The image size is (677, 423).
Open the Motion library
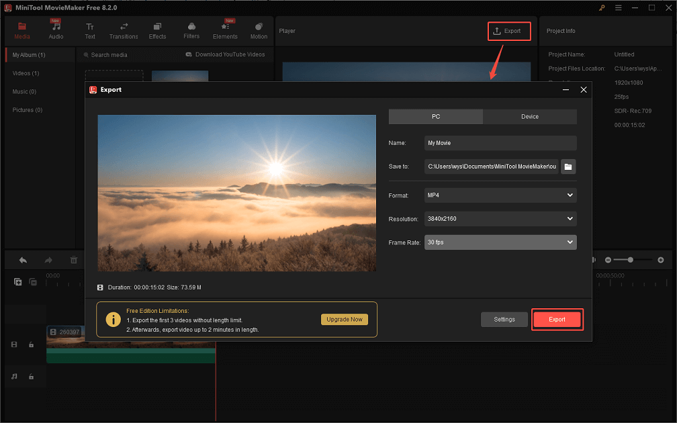point(259,31)
